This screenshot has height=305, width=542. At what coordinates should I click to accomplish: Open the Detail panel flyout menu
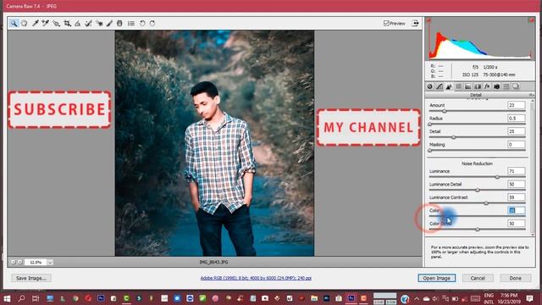click(x=531, y=95)
